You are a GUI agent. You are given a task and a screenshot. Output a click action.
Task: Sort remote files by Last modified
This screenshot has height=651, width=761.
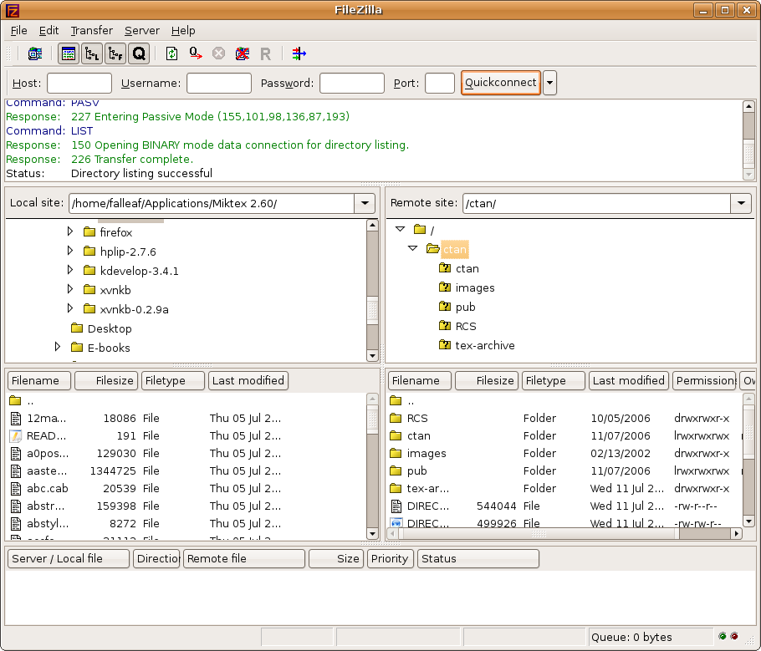627,380
